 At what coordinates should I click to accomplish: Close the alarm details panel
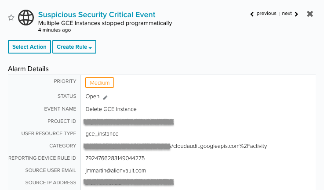pos(310,14)
